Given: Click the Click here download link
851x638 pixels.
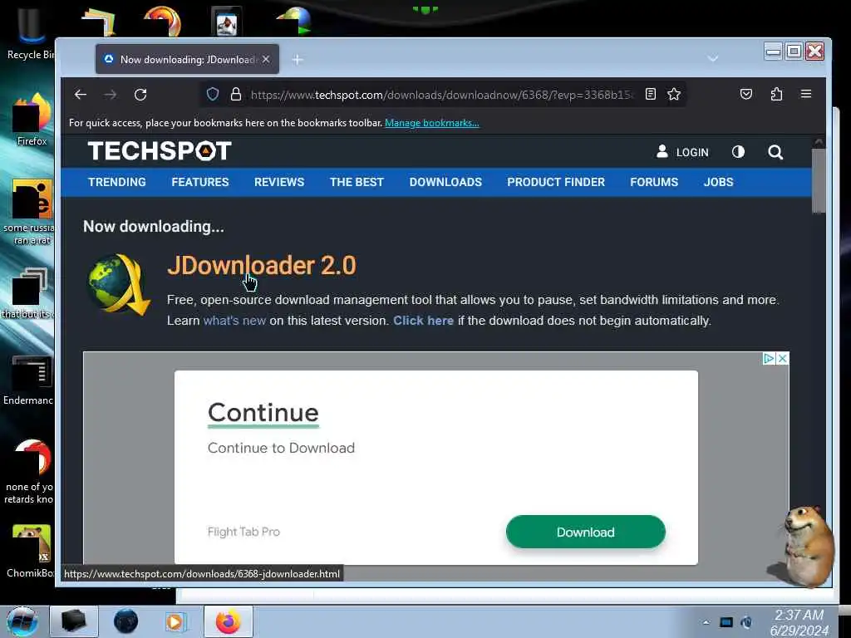Looking at the screenshot, I should tap(423, 321).
